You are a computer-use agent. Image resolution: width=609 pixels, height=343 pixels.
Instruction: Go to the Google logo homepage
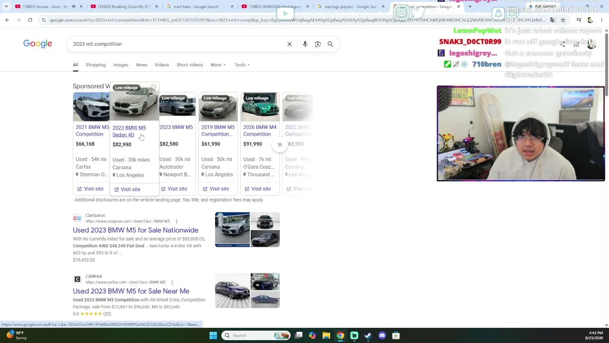(38, 44)
